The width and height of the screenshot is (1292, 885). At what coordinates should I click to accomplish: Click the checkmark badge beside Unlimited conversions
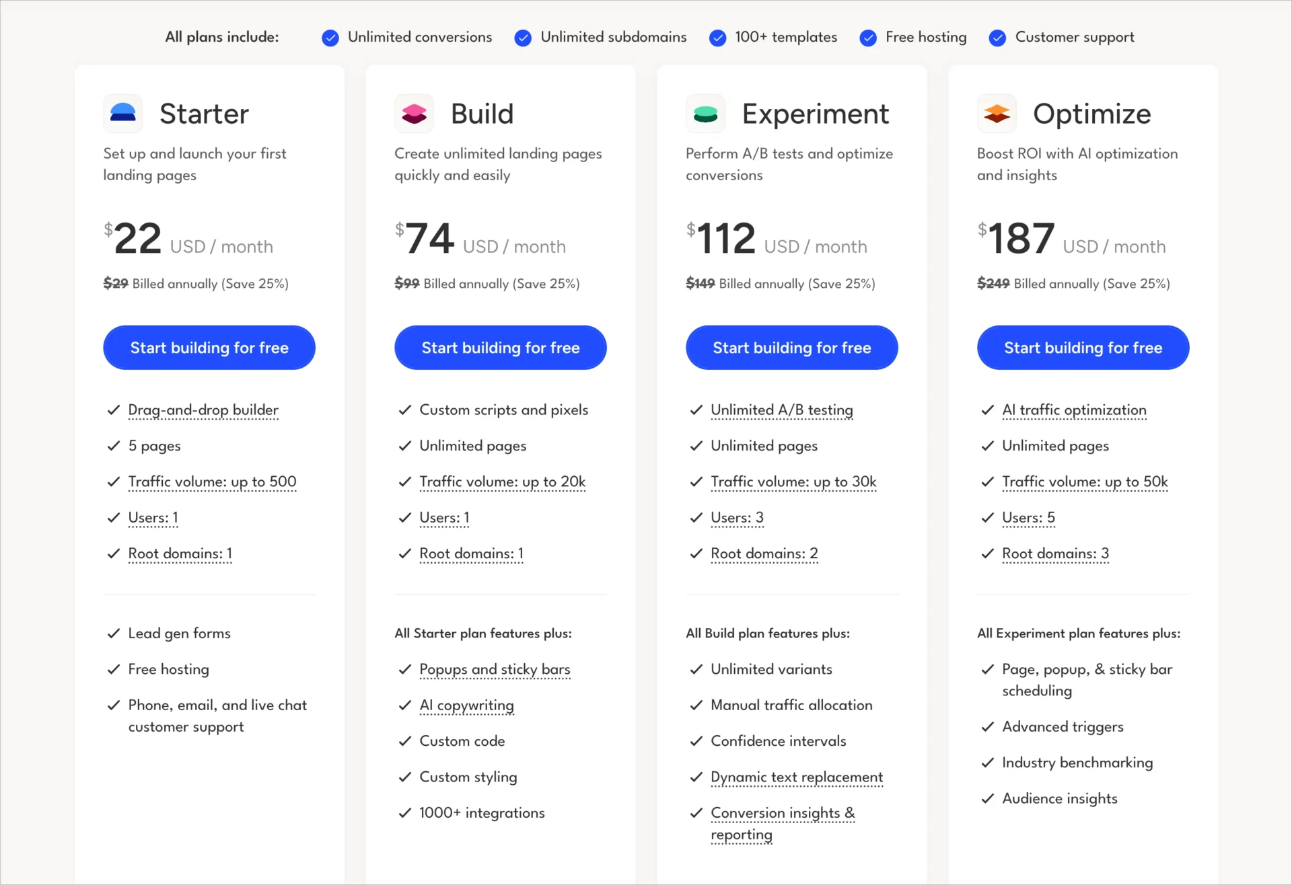tap(330, 38)
